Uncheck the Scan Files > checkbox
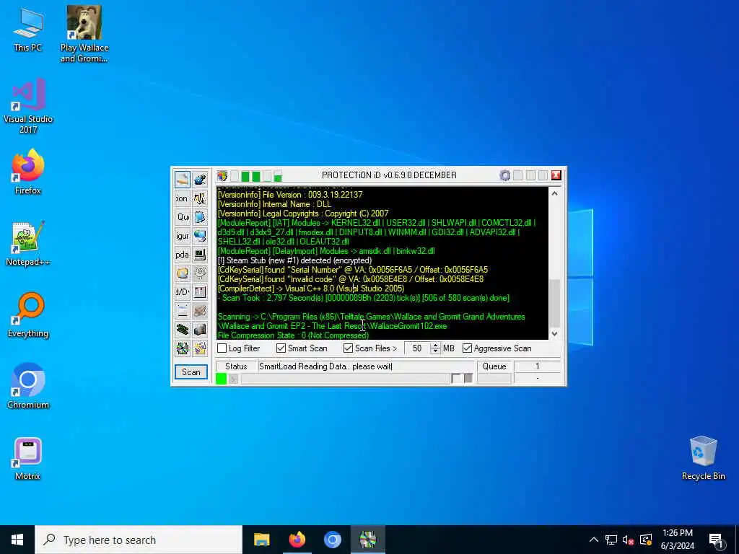Viewport: 739px width, 554px height. (349, 348)
